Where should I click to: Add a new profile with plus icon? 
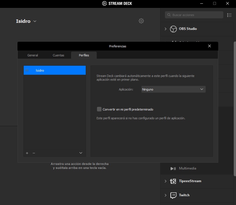pos(27,153)
